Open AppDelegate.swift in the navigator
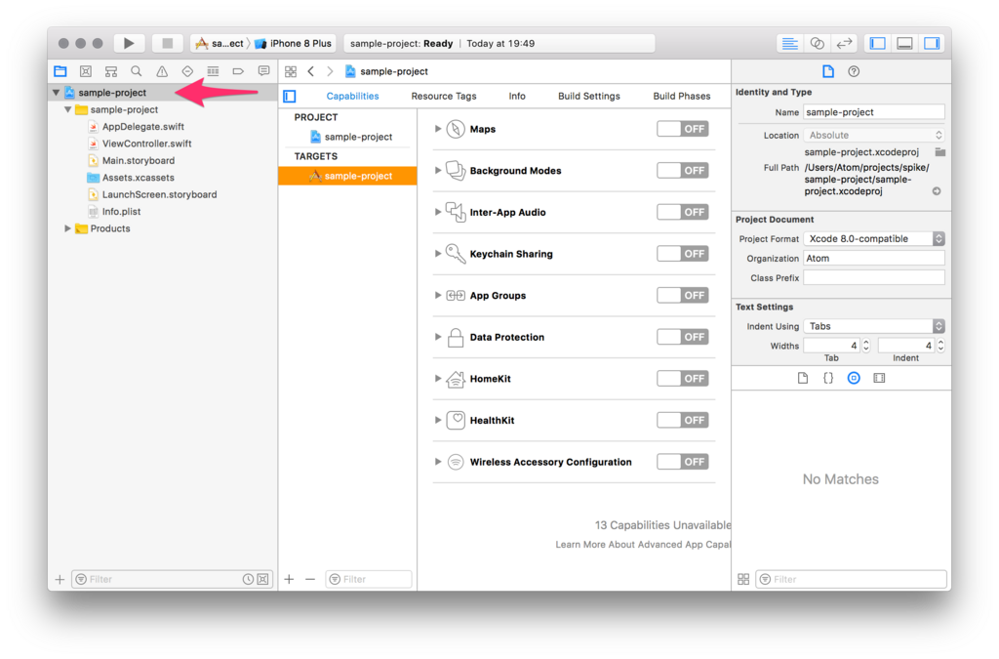Image resolution: width=999 pixels, height=659 pixels. tap(143, 127)
